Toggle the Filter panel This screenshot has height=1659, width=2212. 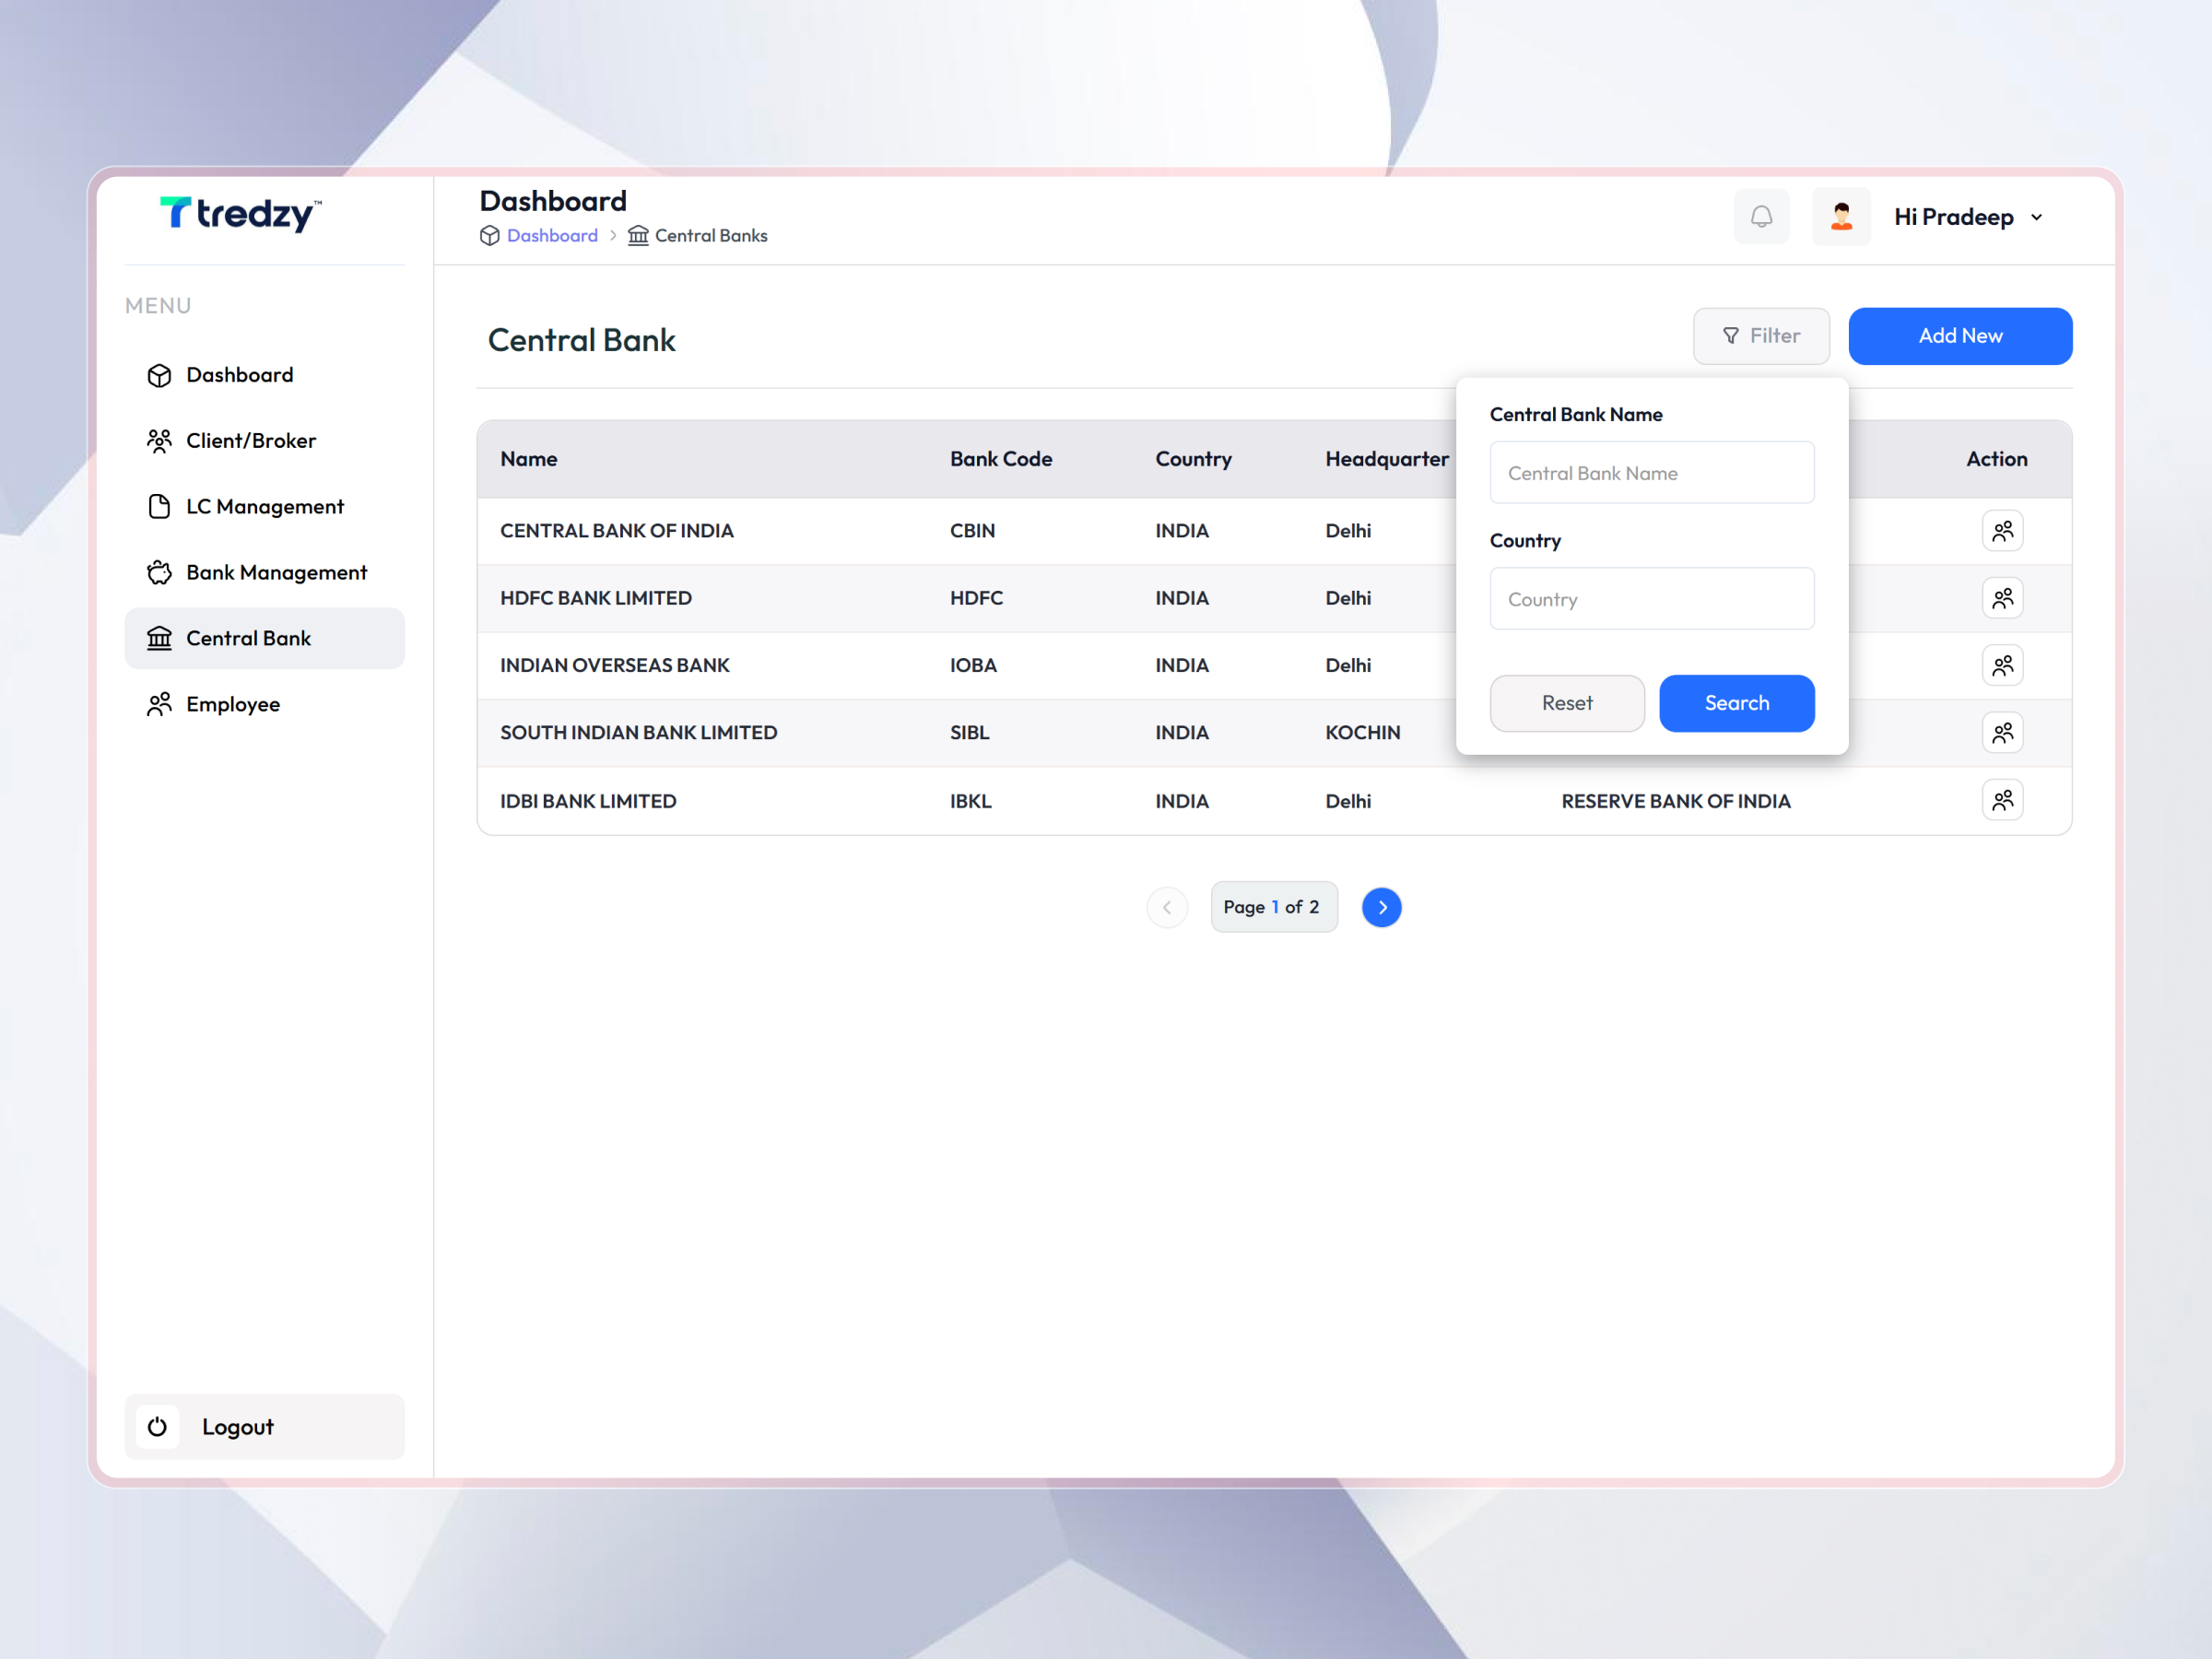pos(1761,336)
